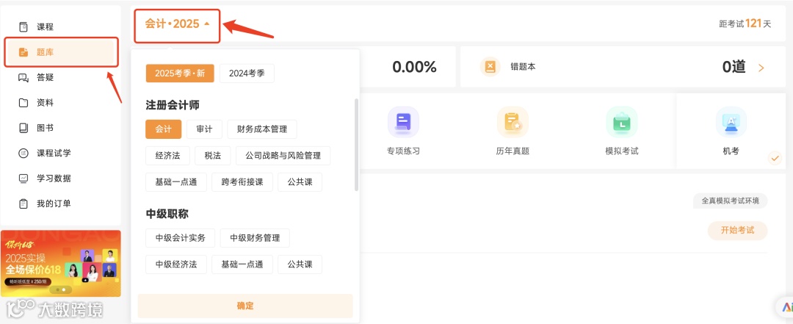Select 中级会计实务 option
The width and height of the screenshot is (793, 324).
[x=180, y=238]
